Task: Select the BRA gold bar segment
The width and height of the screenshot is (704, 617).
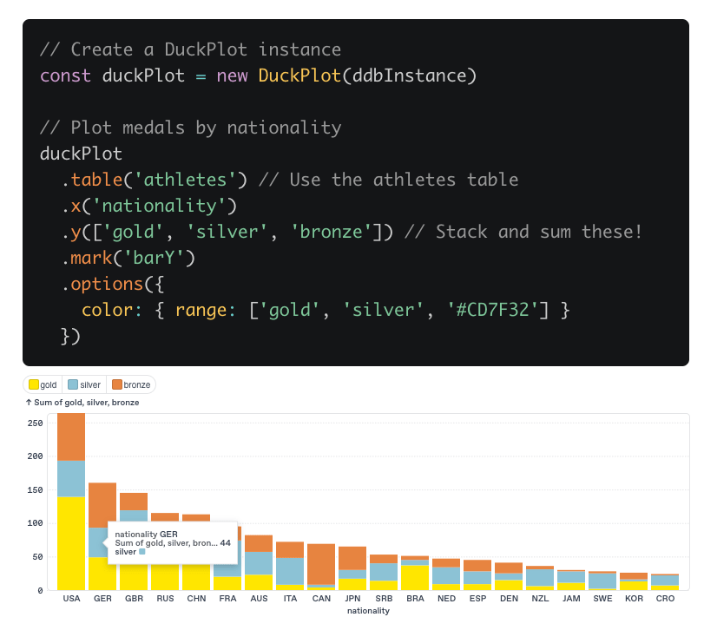Action: point(415,577)
